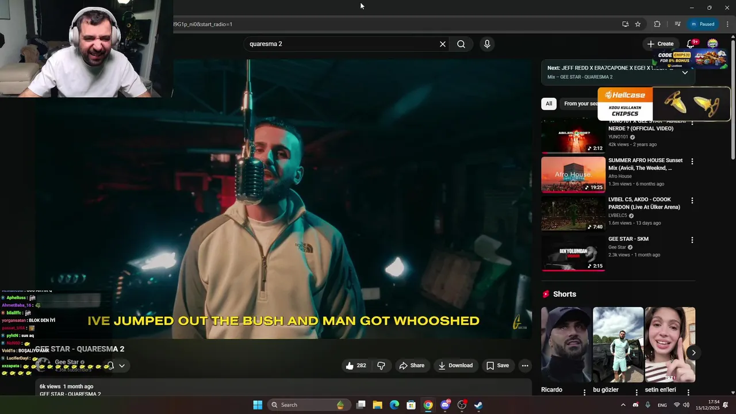Open options for GEE STAR - SKM video
736x414 pixels.
[x=692, y=240]
